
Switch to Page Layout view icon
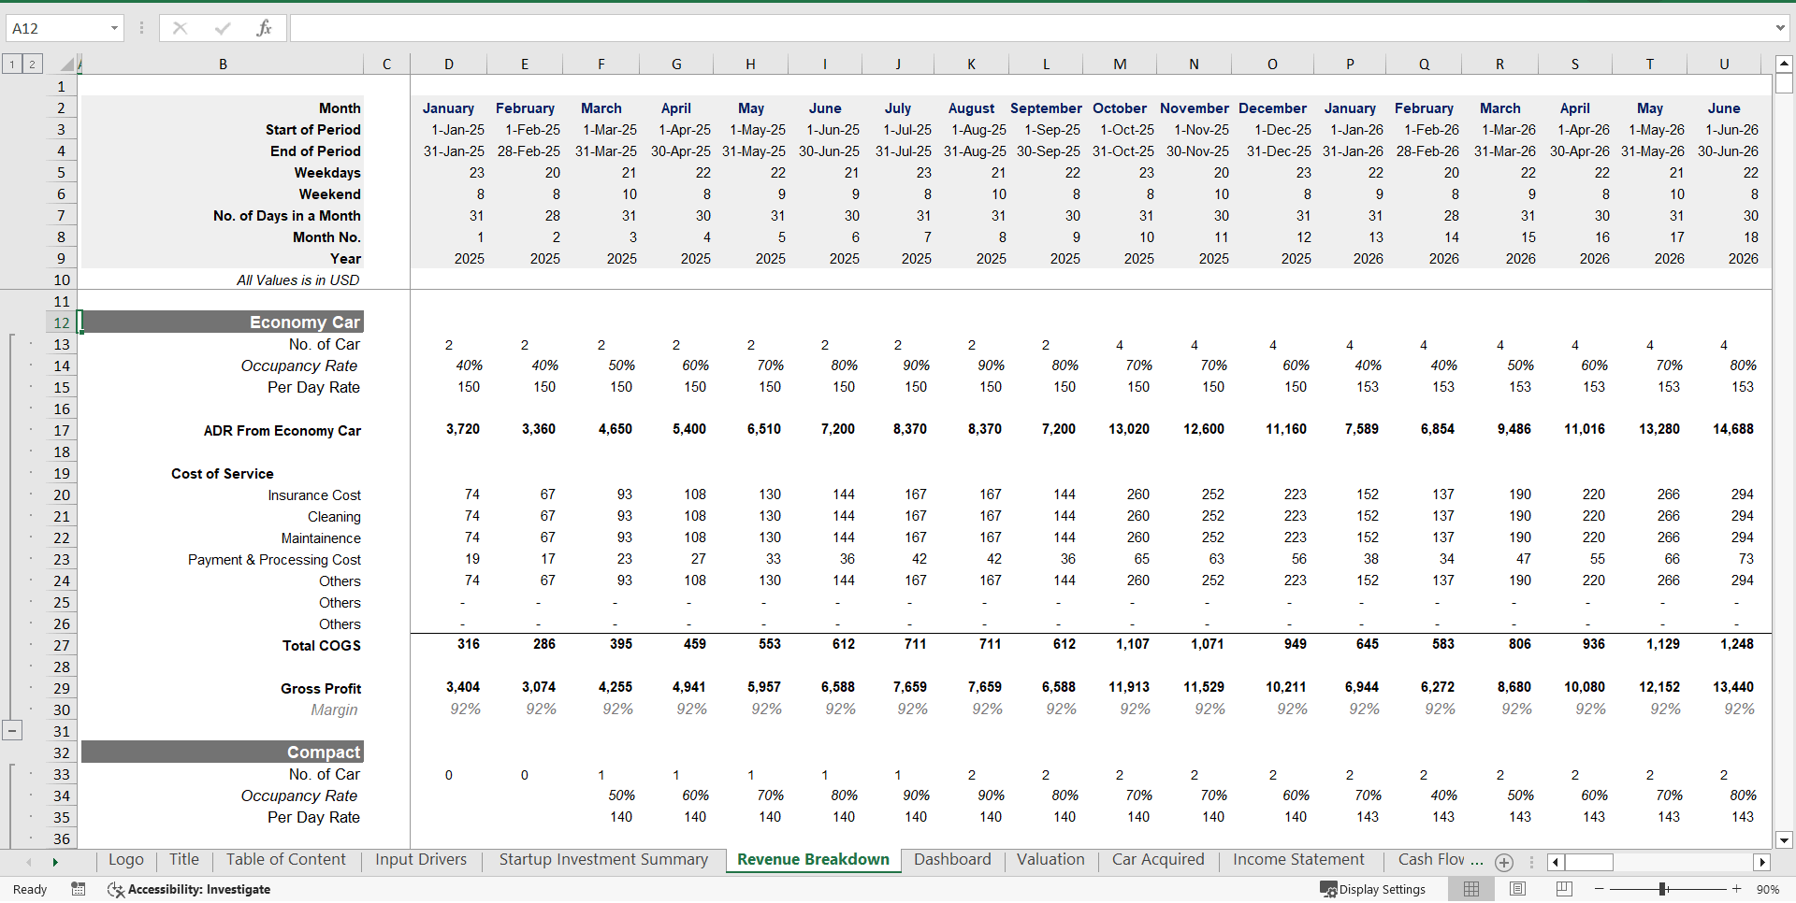pyautogui.click(x=1517, y=889)
